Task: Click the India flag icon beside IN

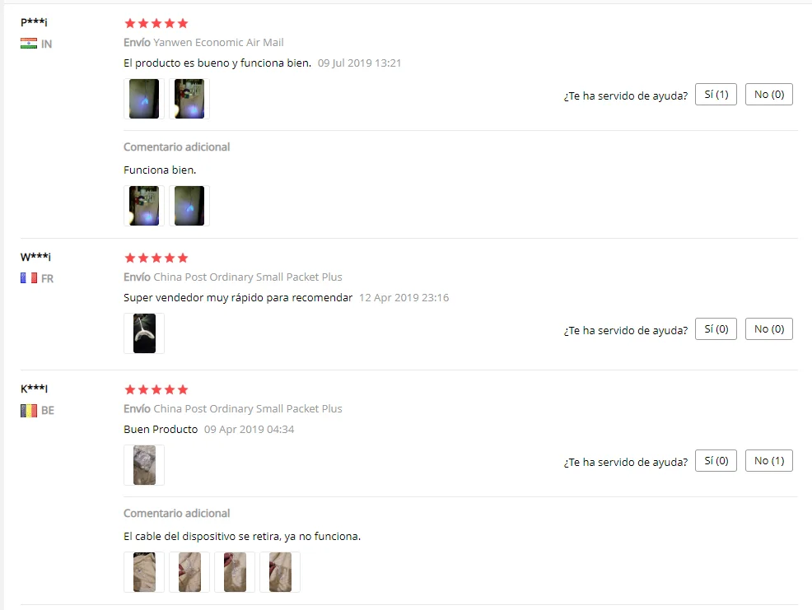Action: coord(29,44)
